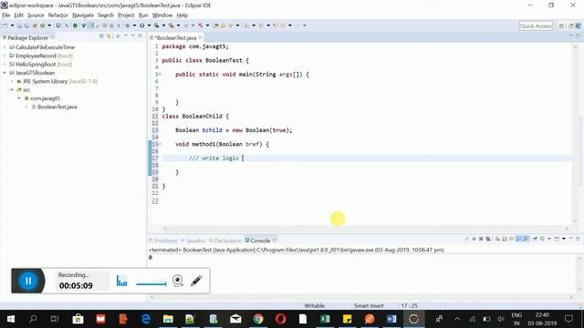Select the HelloSpringBoot project
The width and height of the screenshot is (584, 328).
(x=36, y=65)
